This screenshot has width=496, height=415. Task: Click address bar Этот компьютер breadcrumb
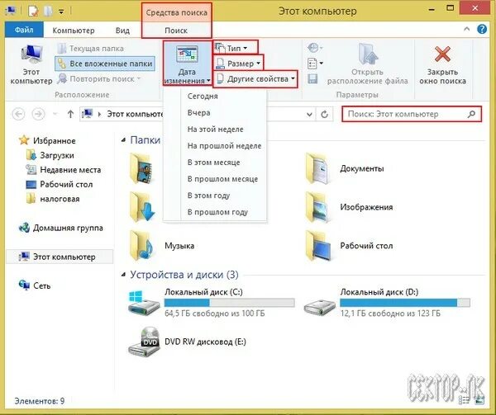pyautogui.click(x=135, y=114)
